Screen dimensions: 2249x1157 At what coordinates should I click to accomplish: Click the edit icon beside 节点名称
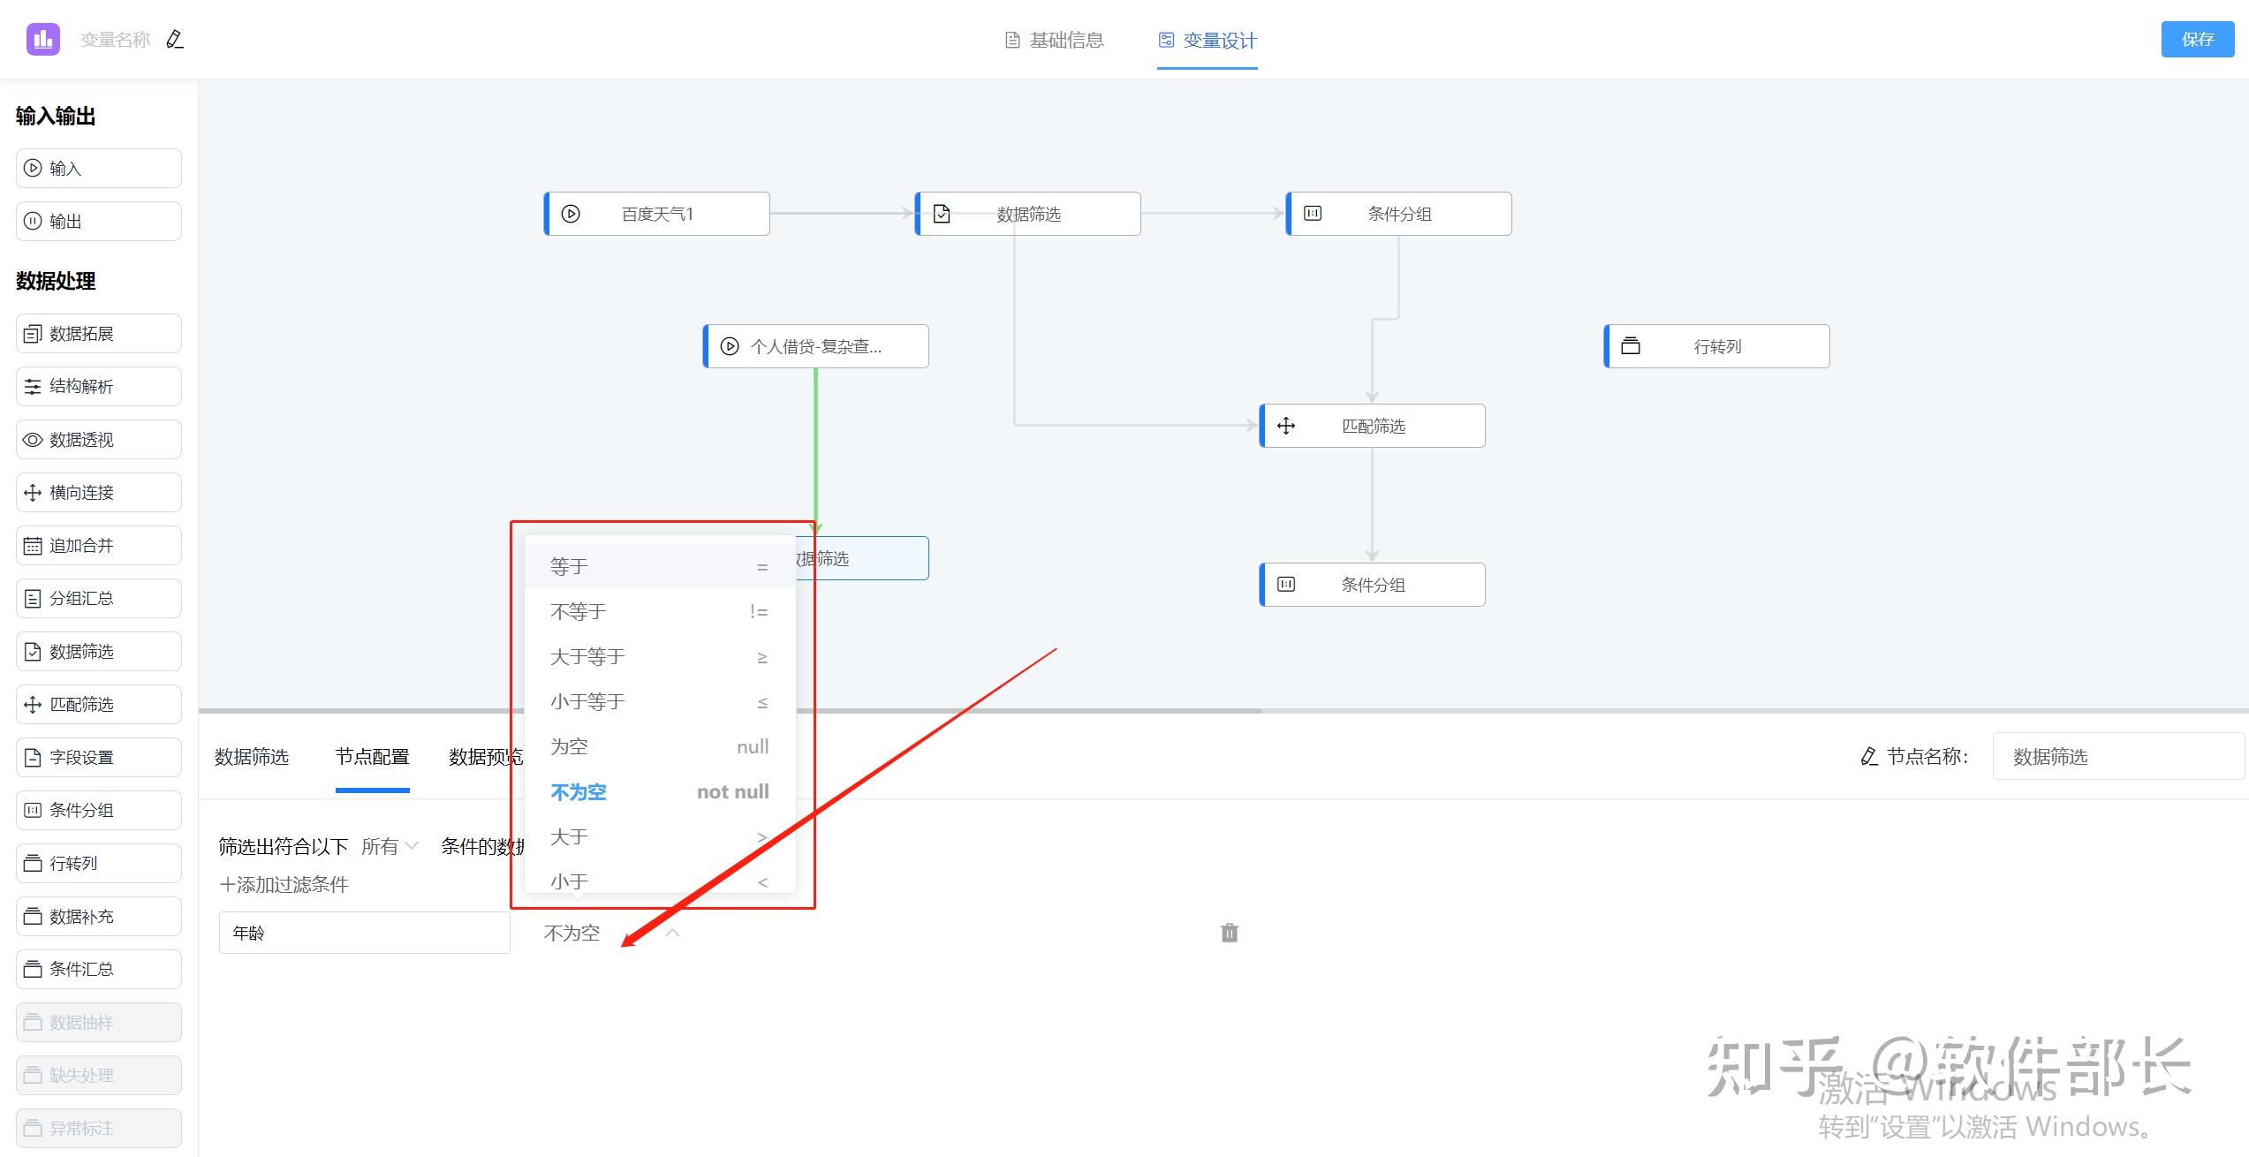click(1868, 757)
